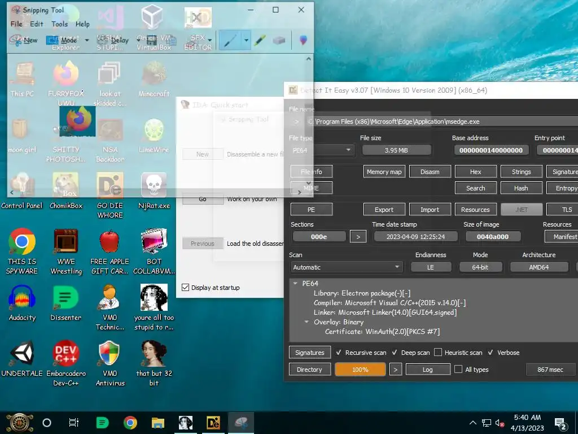Click the Memory map button
The height and width of the screenshot is (434, 578).
coord(384,172)
